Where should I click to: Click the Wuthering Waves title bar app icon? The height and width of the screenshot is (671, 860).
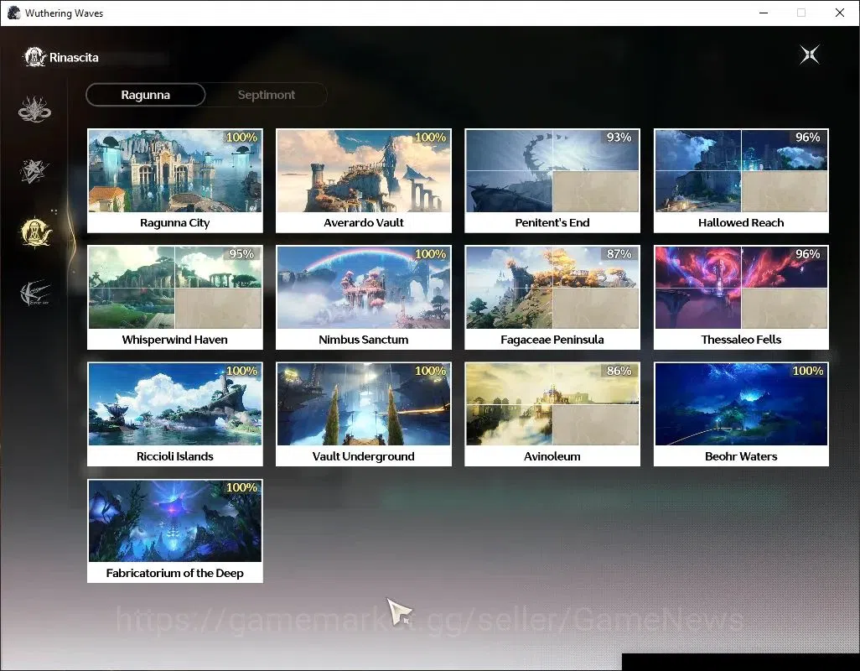(x=13, y=13)
